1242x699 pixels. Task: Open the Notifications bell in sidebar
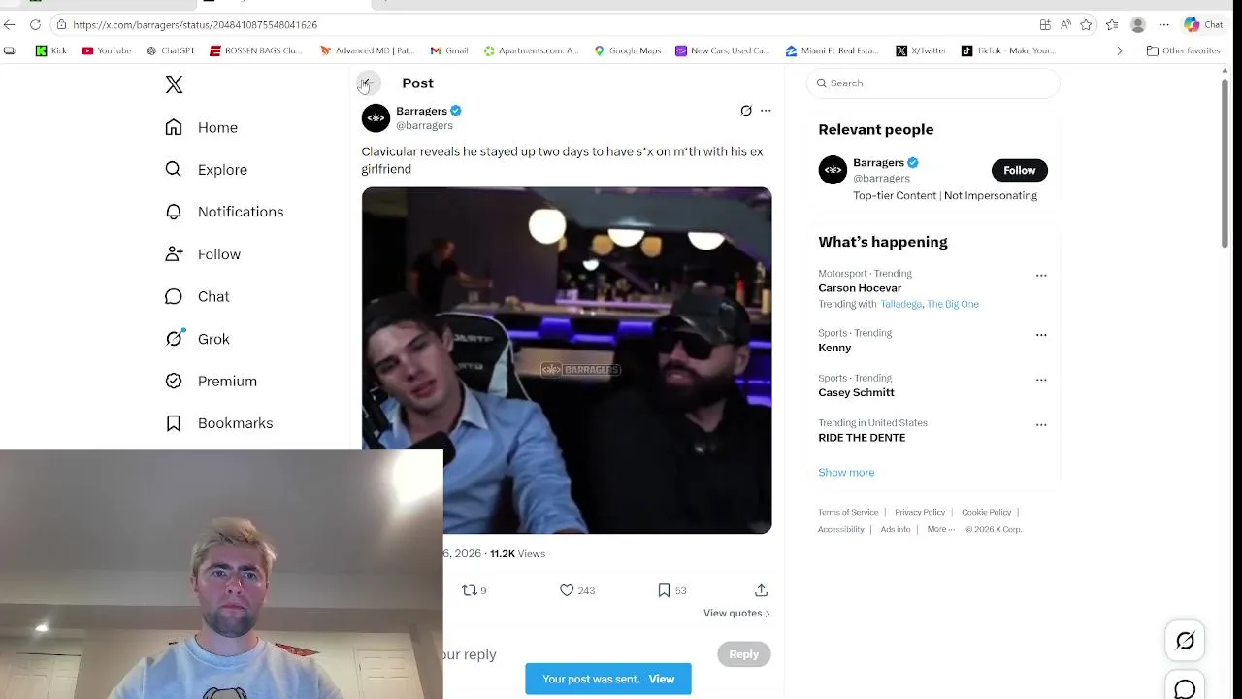pyautogui.click(x=174, y=212)
